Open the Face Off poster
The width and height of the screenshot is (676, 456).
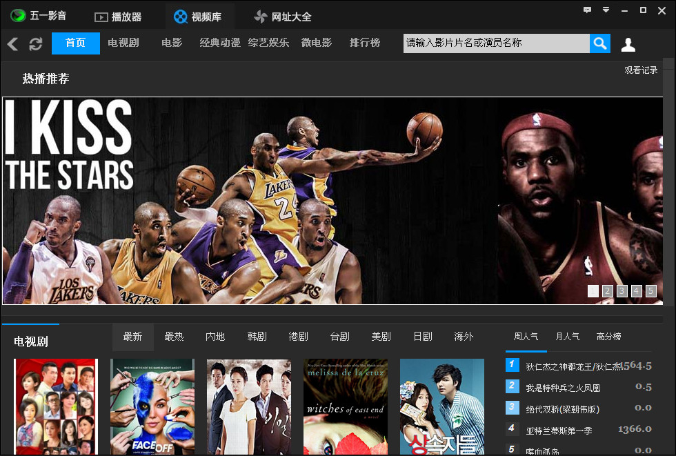pos(152,406)
